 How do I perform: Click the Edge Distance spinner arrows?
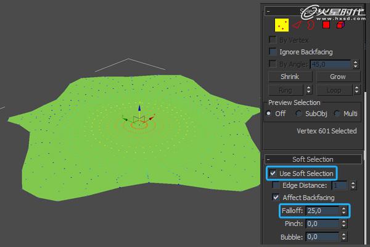click(x=353, y=185)
